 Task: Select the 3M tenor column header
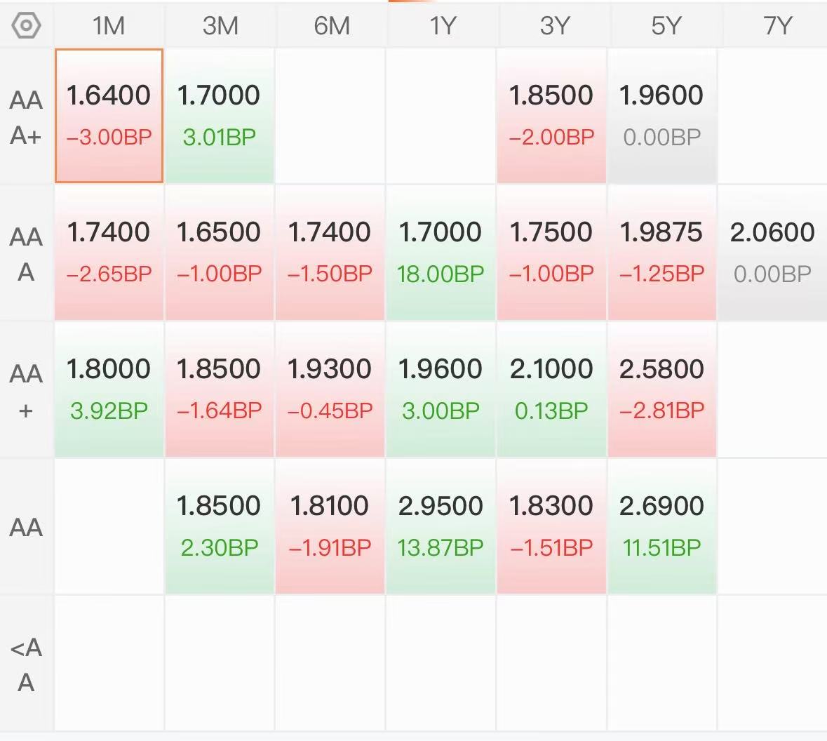click(x=220, y=25)
